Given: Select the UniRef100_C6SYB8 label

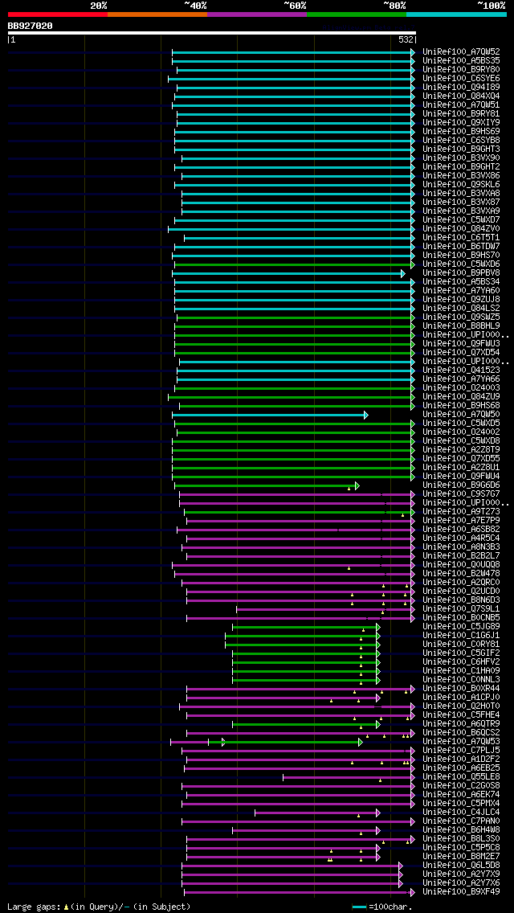Looking at the screenshot, I should 461,141.
